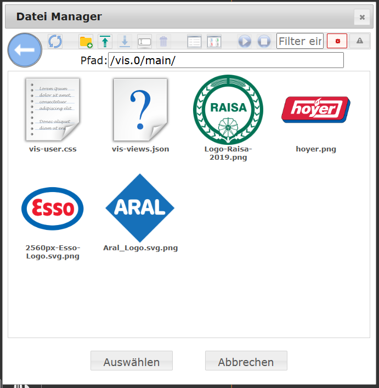Select the vis-user.css file icon
Image resolution: width=379 pixels, height=388 pixels.
pyautogui.click(x=53, y=109)
